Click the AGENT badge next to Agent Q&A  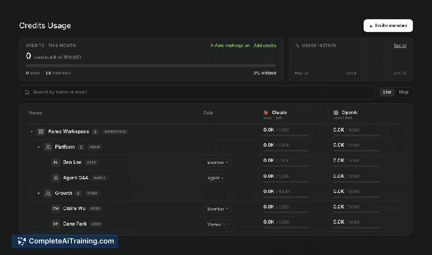pos(99,178)
